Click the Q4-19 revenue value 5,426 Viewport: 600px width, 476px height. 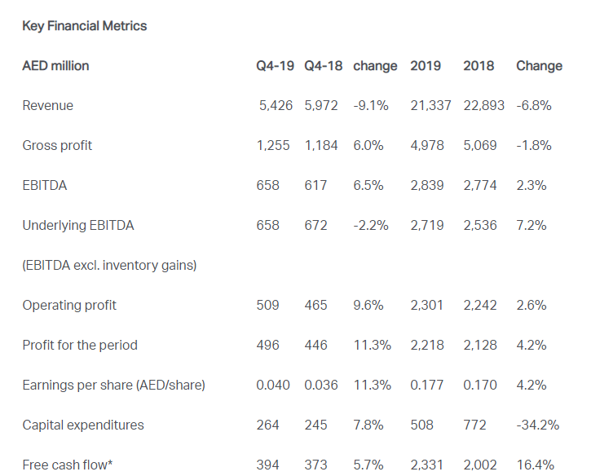pyautogui.click(x=276, y=106)
